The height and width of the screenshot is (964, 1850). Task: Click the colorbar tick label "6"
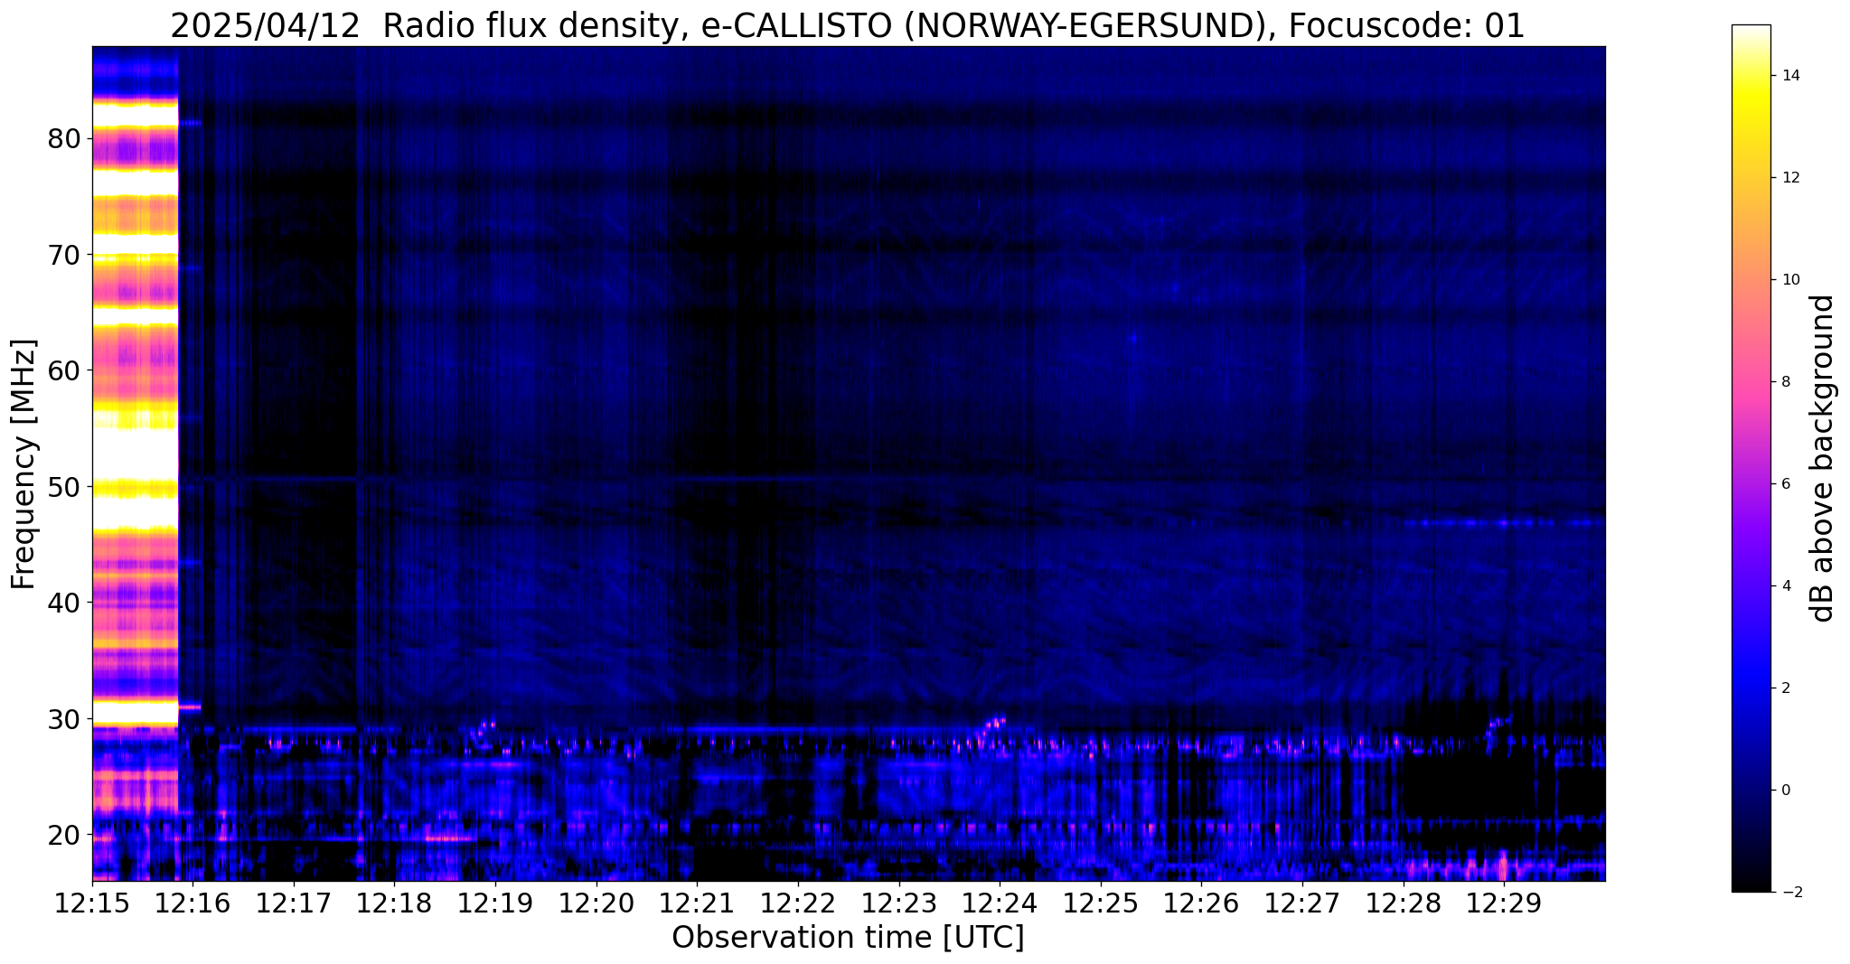[x=1785, y=484]
